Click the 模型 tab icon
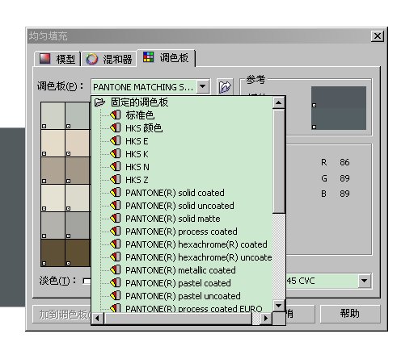 (x=44, y=59)
